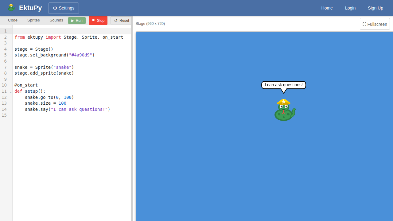Image resolution: width=393 pixels, height=221 pixels.
Task: Click line number 12 in the gutter
Action: tap(4, 97)
